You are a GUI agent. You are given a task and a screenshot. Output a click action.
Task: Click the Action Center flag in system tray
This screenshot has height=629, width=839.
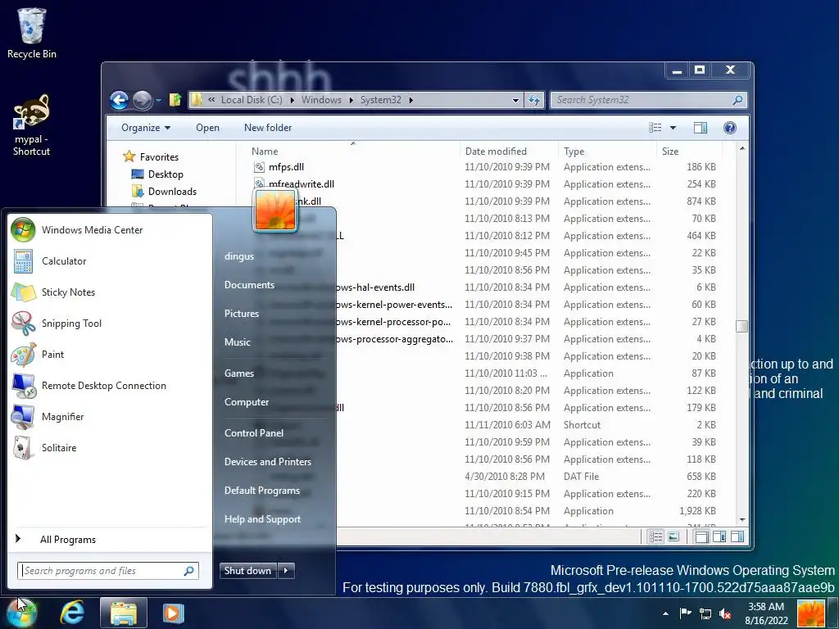coord(686,613)
